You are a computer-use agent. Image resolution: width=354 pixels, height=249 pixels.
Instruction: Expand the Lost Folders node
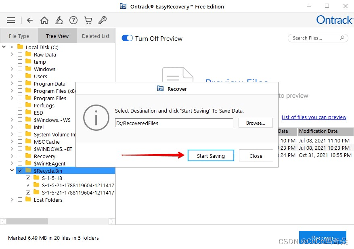(12, 200)
